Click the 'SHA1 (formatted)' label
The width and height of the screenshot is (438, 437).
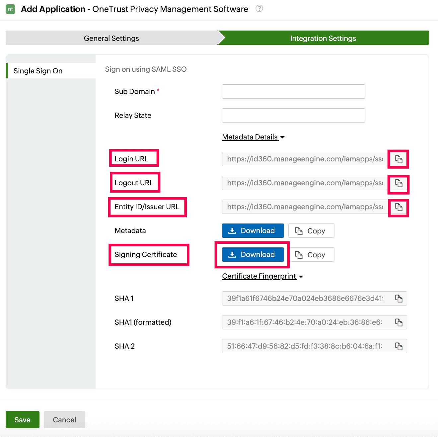(x=143, y=322)
